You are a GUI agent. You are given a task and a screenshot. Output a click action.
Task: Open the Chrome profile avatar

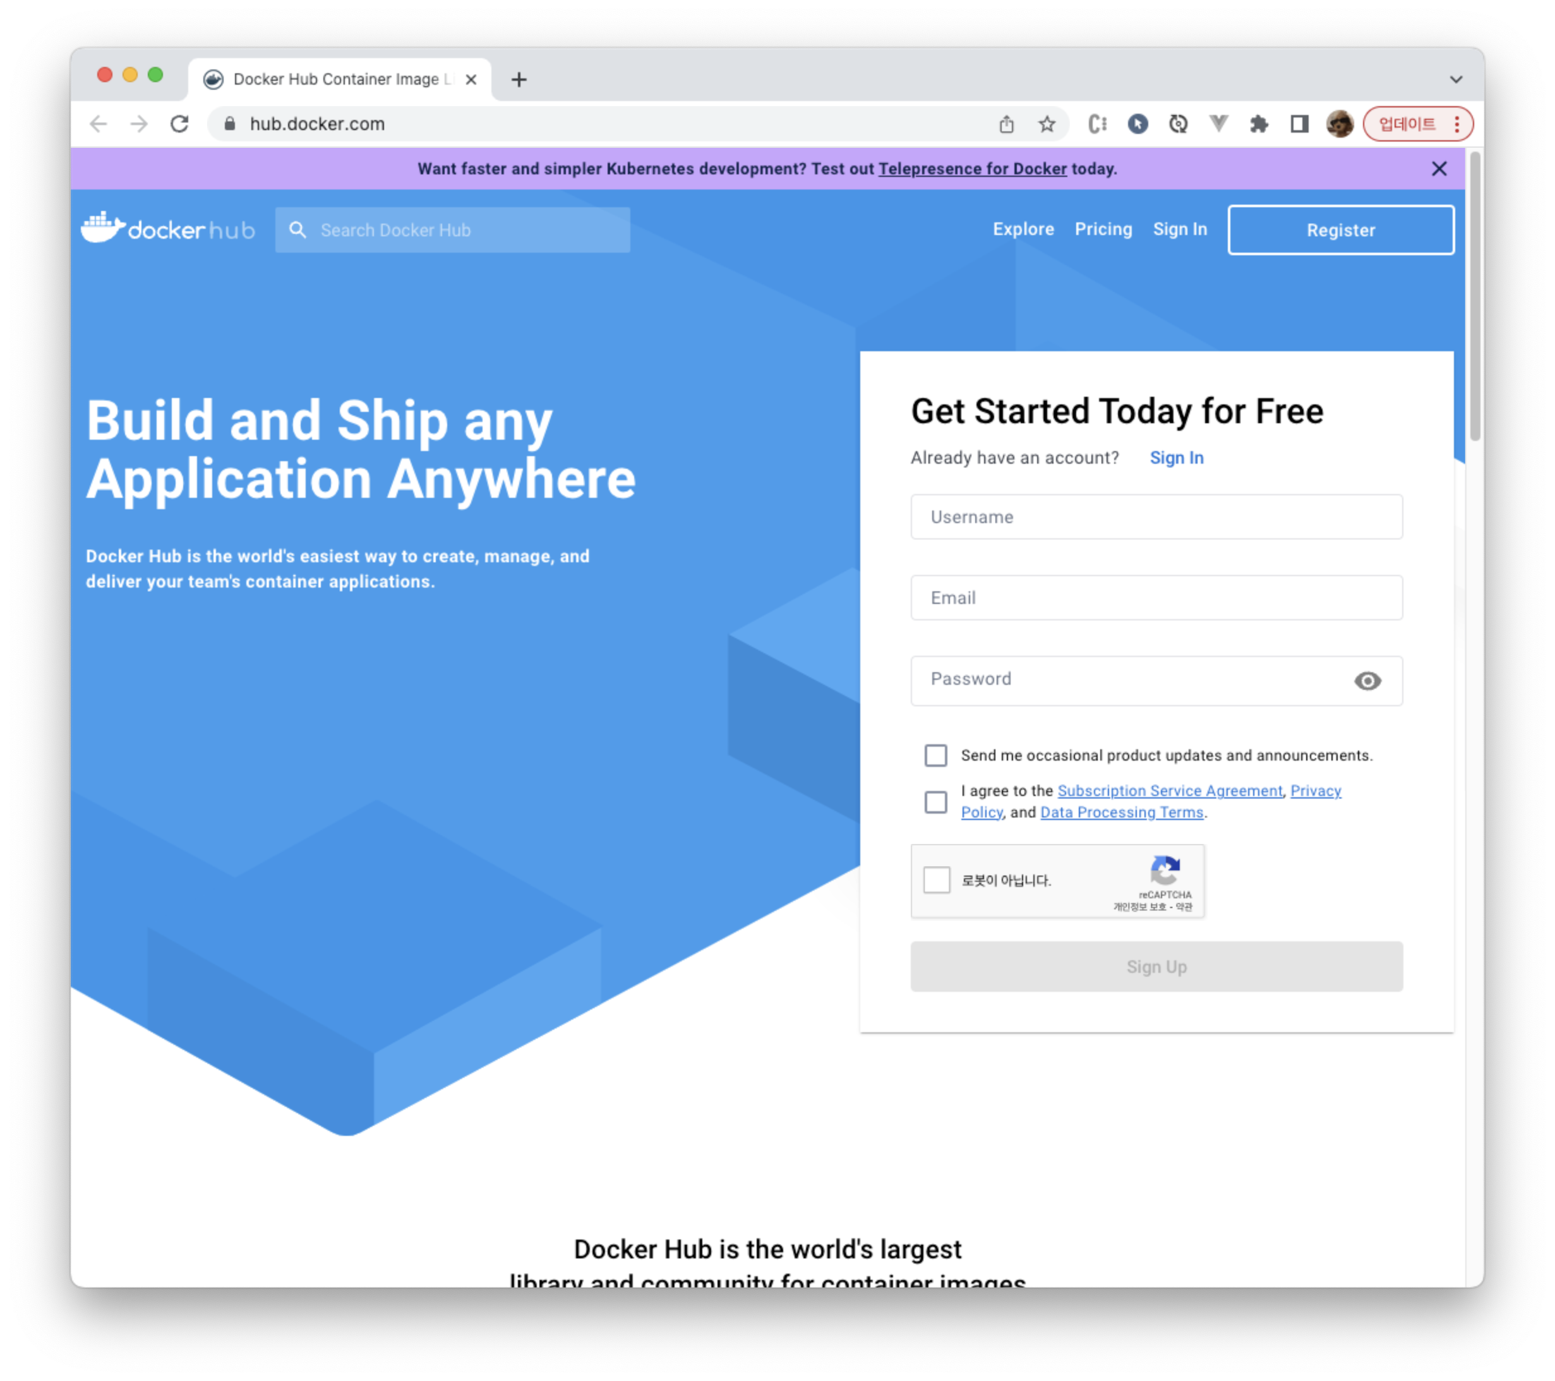1339,124
